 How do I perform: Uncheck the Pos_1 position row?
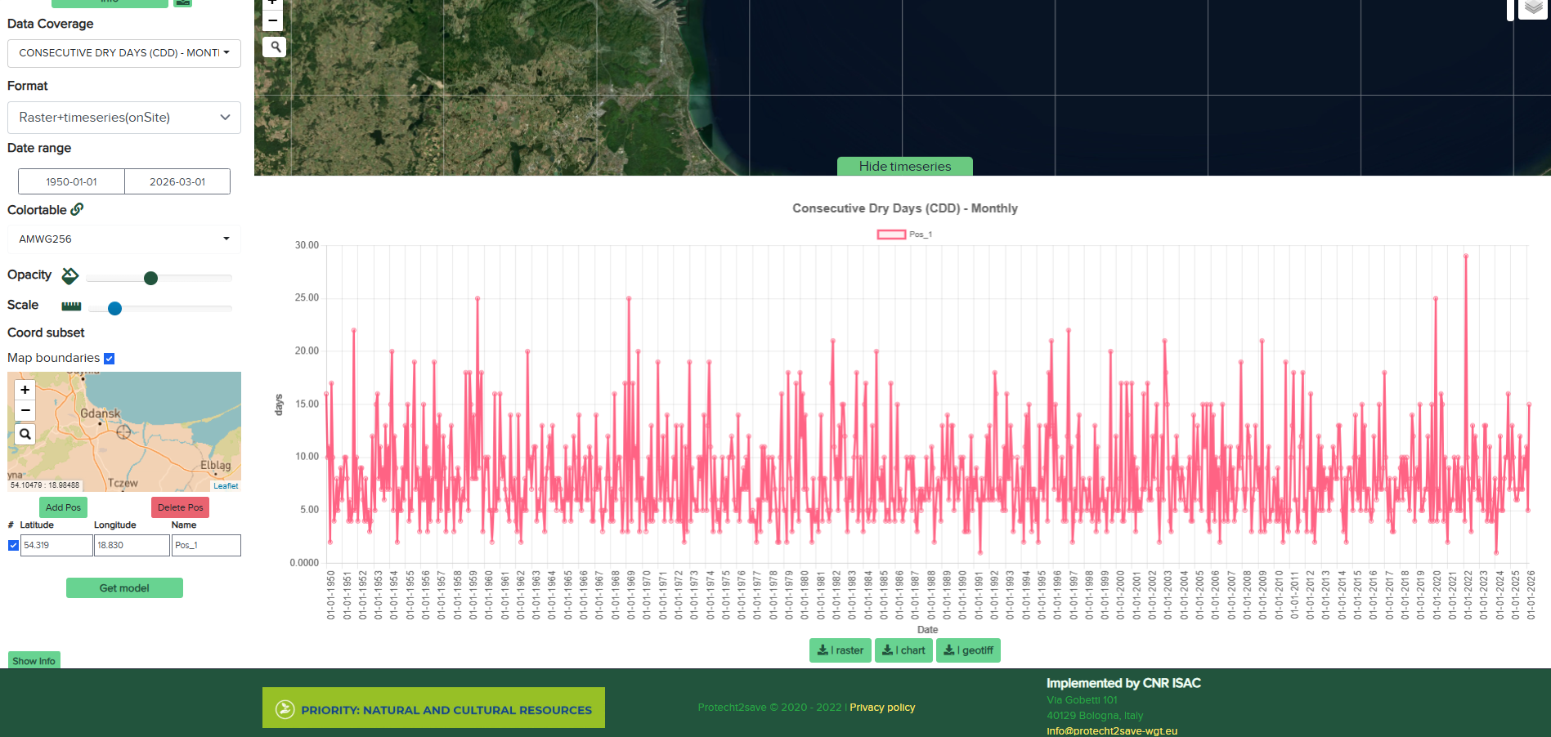(13, 545)
